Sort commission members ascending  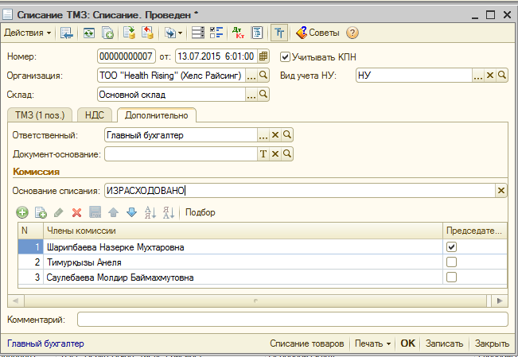[150, 212]
